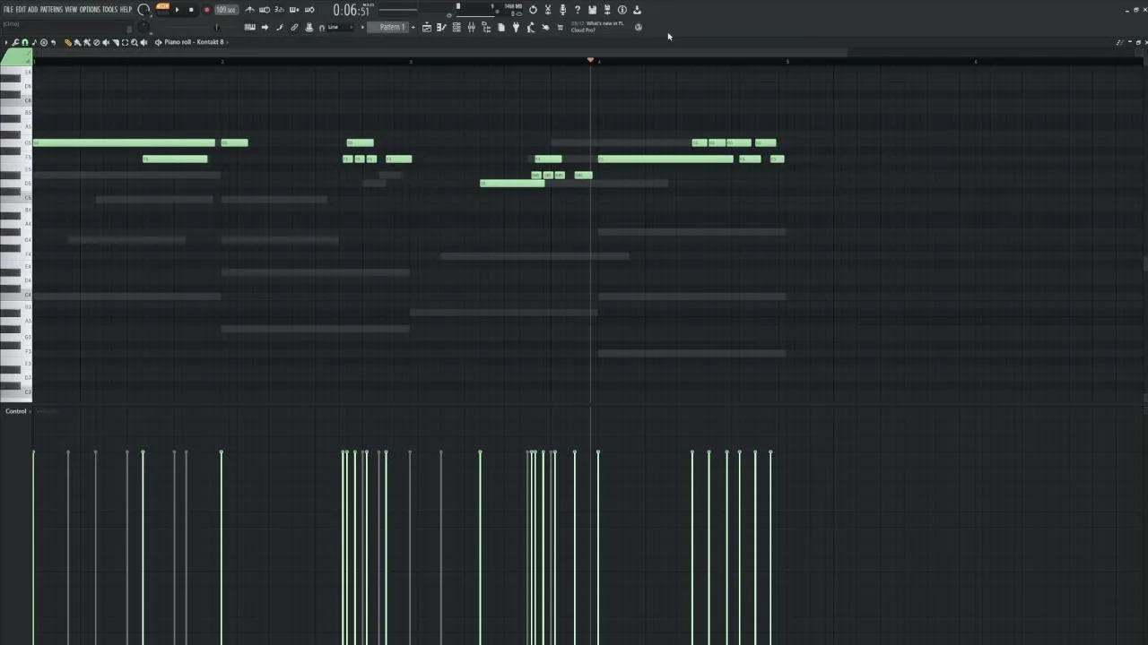Open the Line snap dropdown
This screenshot has width=1148, height=645.
[341, 28]
